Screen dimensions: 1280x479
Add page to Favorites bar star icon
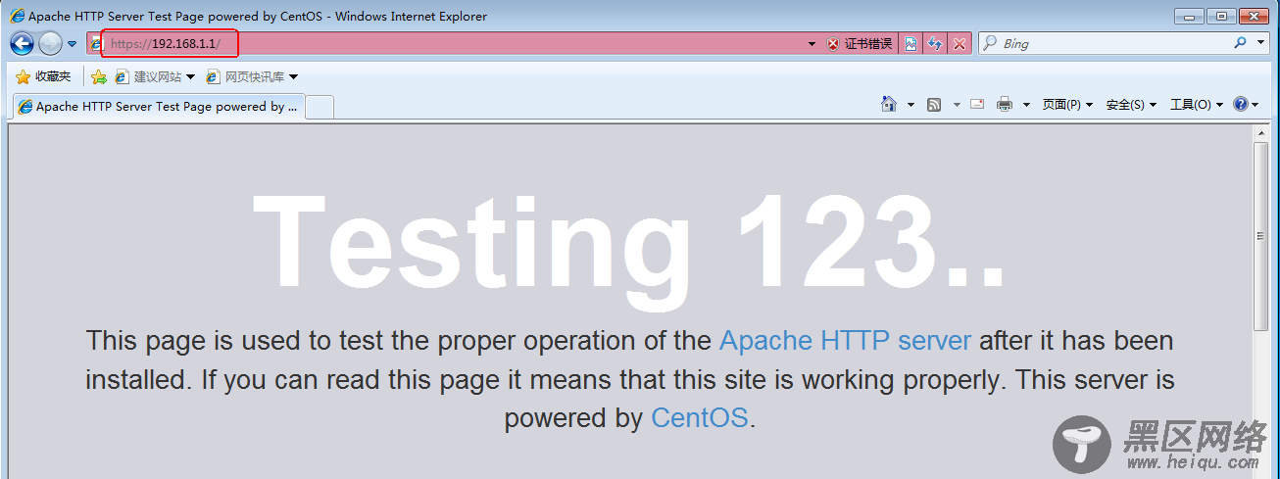pyautogui.click(x=99, y=76)
